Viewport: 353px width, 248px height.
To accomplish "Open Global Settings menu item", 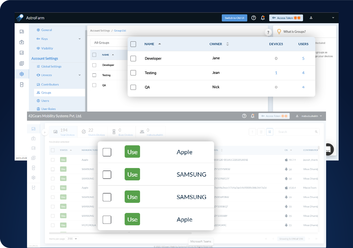I will (51, 67).
